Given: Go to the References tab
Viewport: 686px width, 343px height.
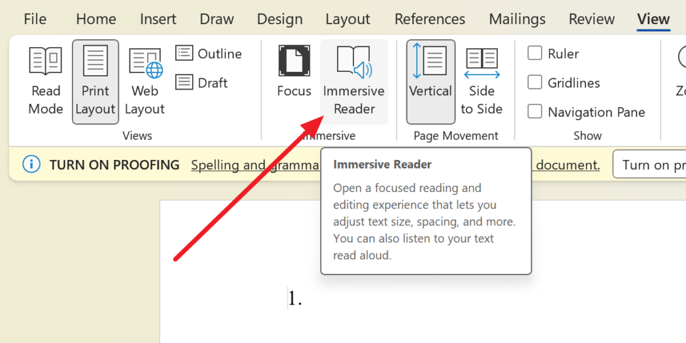Looking at the screenshot, I should [x=430, y=19].
